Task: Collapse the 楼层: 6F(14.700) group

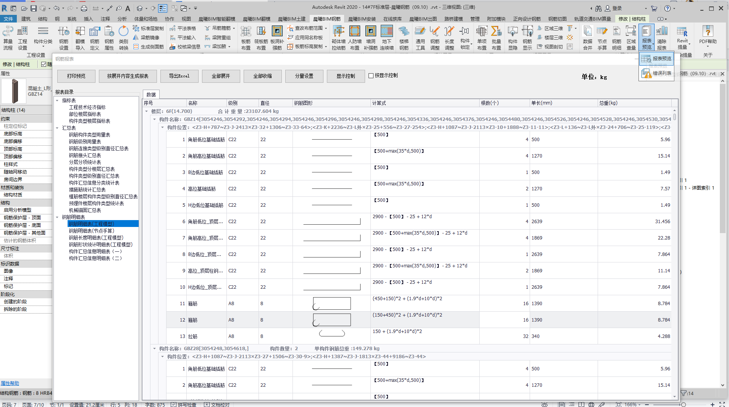Action: point(146,111)
